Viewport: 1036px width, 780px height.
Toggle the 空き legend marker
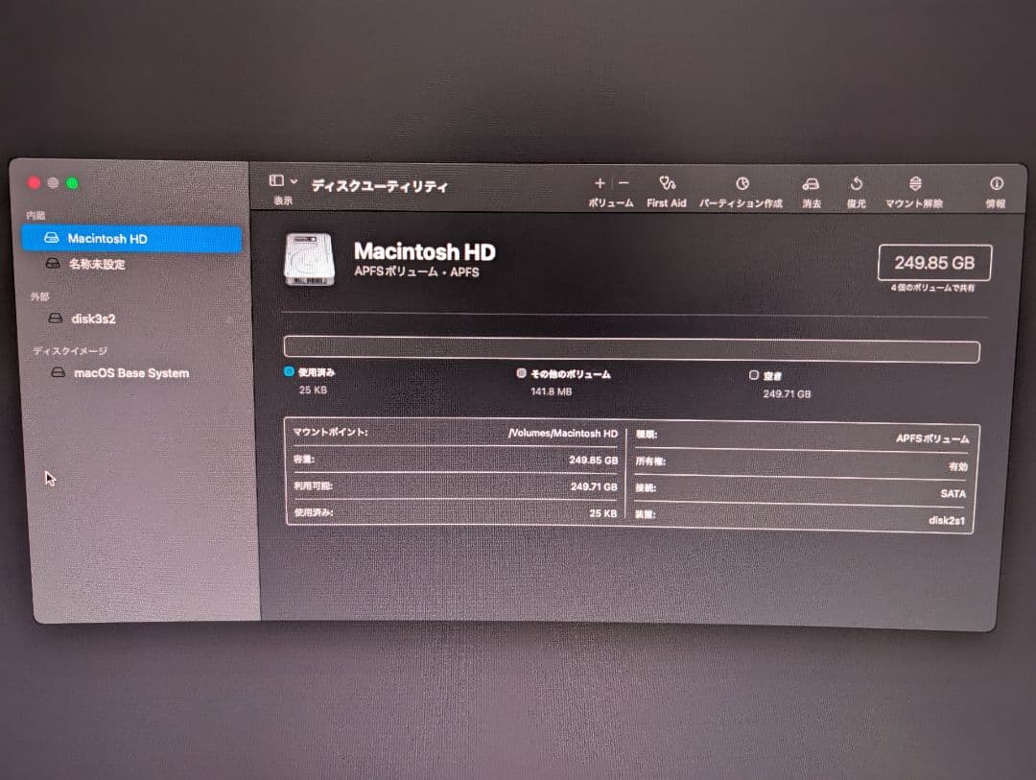tap(755, 374)
